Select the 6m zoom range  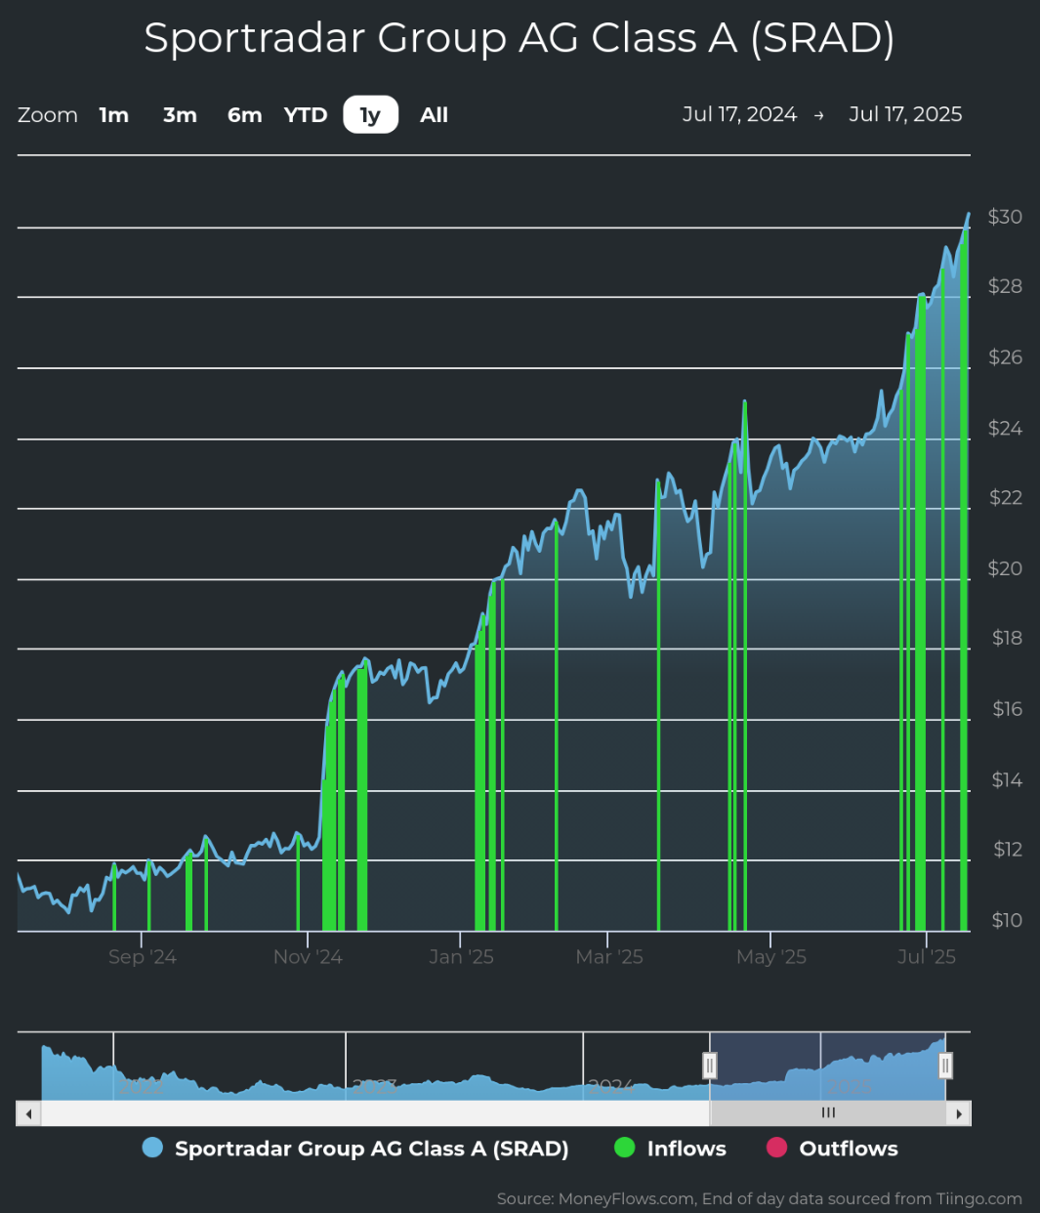point(245,115)
